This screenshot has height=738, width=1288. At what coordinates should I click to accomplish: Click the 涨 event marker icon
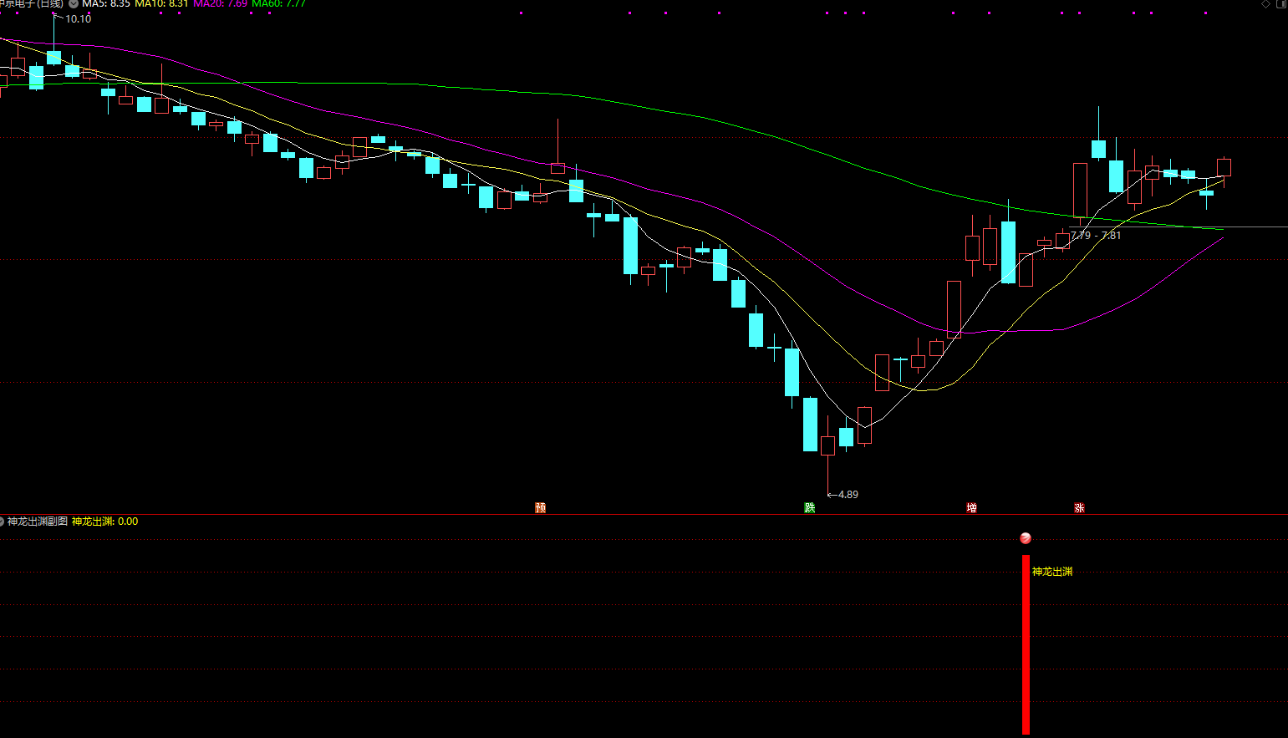pyautogui.click(x=1079, y=507)
